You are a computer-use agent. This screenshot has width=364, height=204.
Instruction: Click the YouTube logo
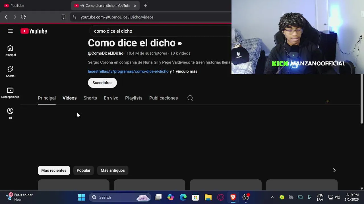[34, 31]
